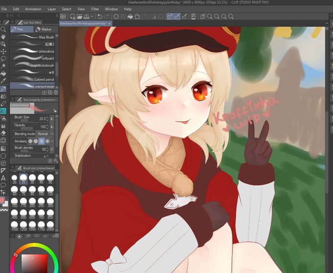Image resolution: width=333 pixels, height=273 pixels.
Task: Select the Colored pencil sub tool
Action: 32,79
